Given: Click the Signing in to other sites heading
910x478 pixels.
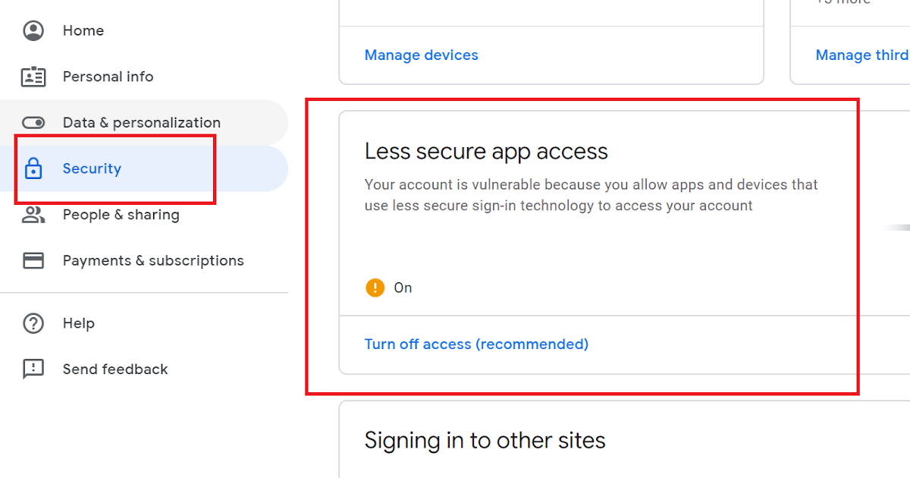Looking at the screenshot, I should [x=485, y=441].
